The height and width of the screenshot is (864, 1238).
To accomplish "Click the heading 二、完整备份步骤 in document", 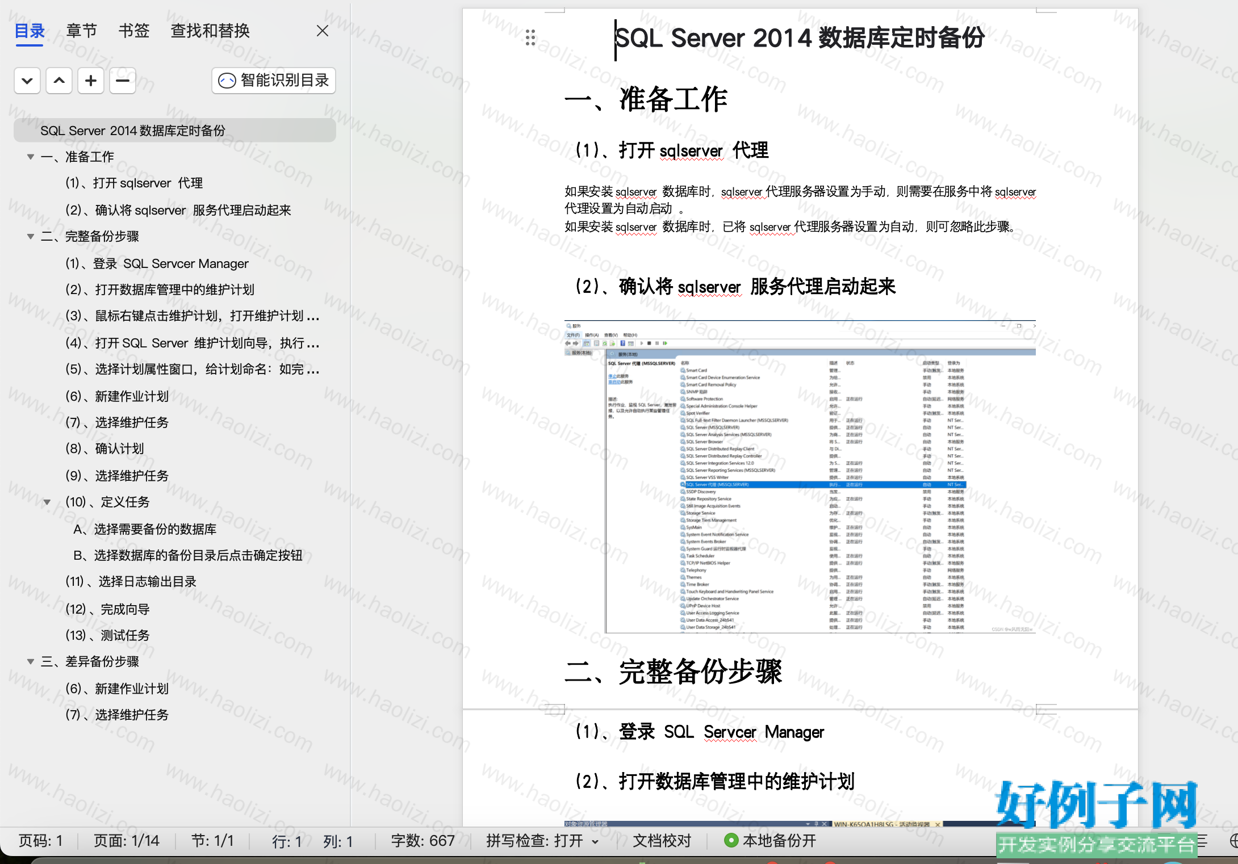I will 674,672.
